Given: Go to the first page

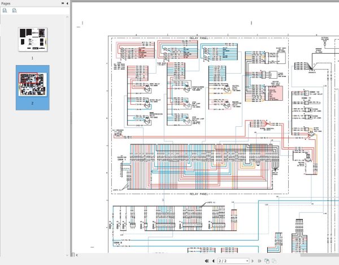Looking at the screenshot, I should 207,261.
